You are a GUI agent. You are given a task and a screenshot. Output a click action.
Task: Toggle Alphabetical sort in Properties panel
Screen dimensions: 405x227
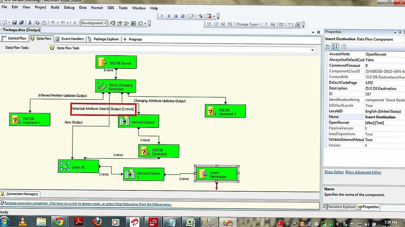coord(335,47)
